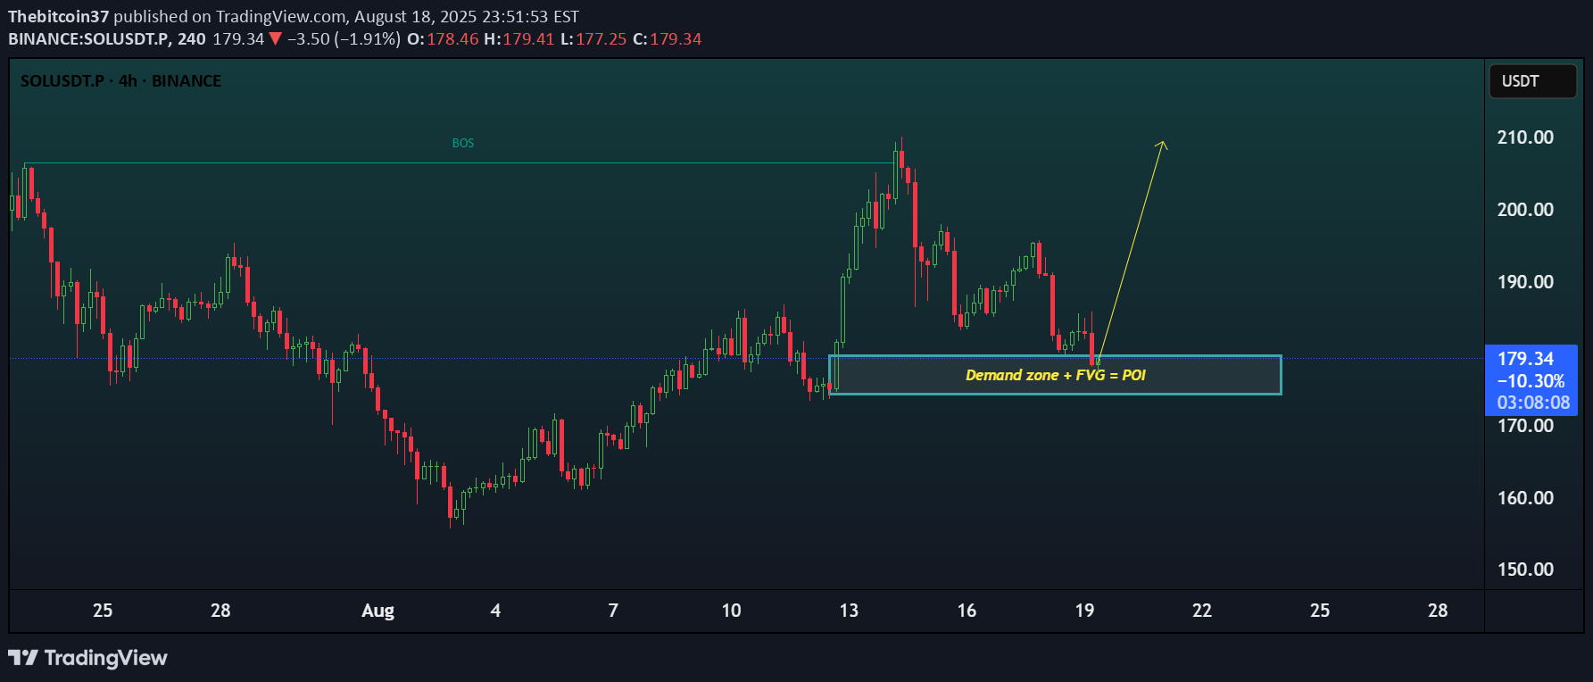Click the 210.00 price axis label

1525,137
